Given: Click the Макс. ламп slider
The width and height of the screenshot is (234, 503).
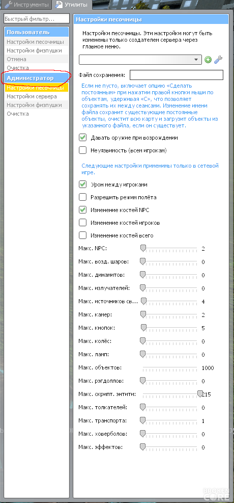Looking at the screenshot, I should point(170,355).
